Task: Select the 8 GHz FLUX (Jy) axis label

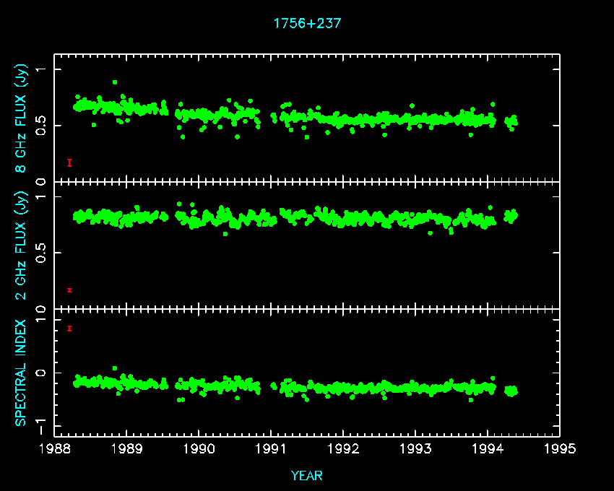Action: click(22, 120)
